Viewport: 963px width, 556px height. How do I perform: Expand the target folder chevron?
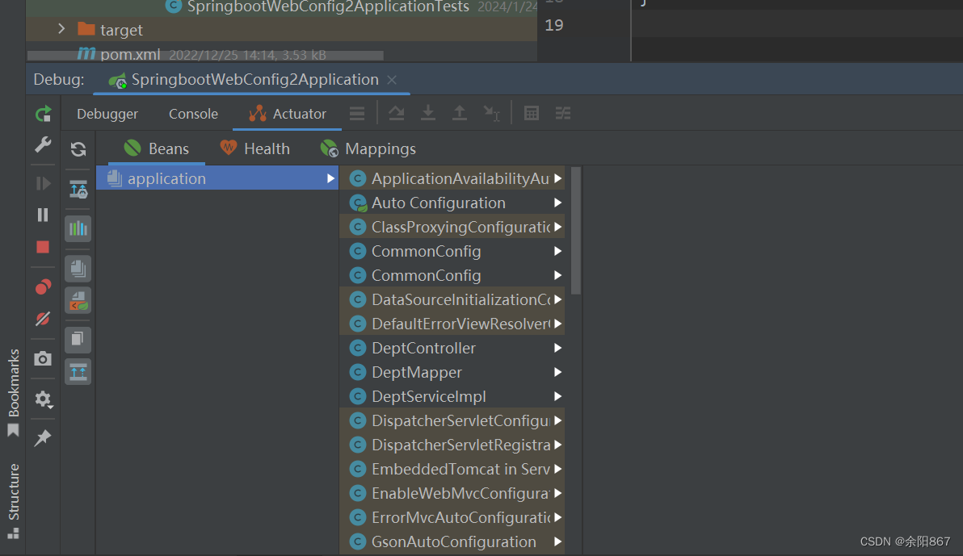point(61,30)
